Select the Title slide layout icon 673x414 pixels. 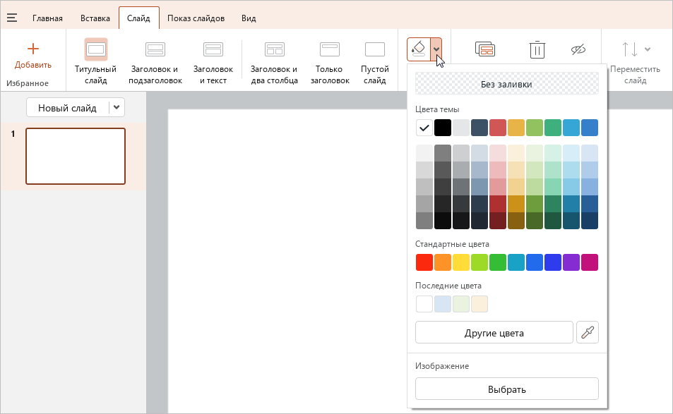(x=96, y=49)
